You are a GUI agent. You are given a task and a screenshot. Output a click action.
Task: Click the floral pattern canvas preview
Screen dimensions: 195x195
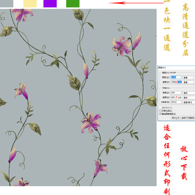78,97
